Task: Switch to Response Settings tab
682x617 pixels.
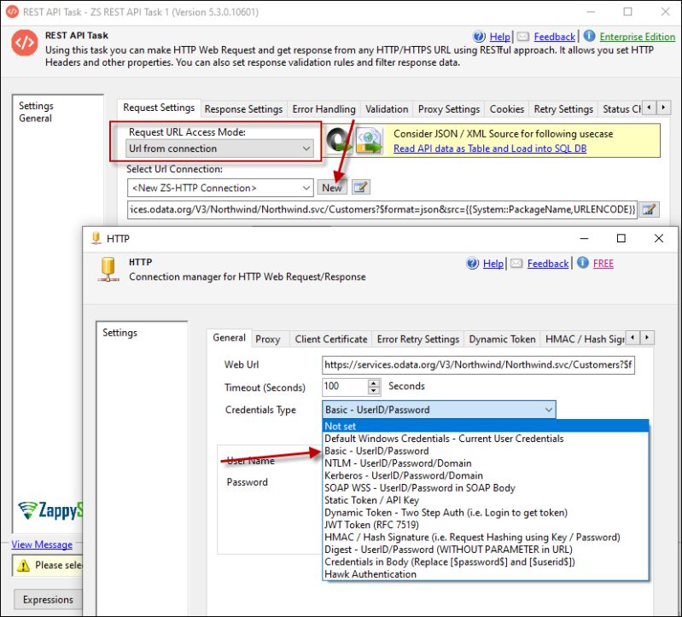Action: click(x=243, y=109)
